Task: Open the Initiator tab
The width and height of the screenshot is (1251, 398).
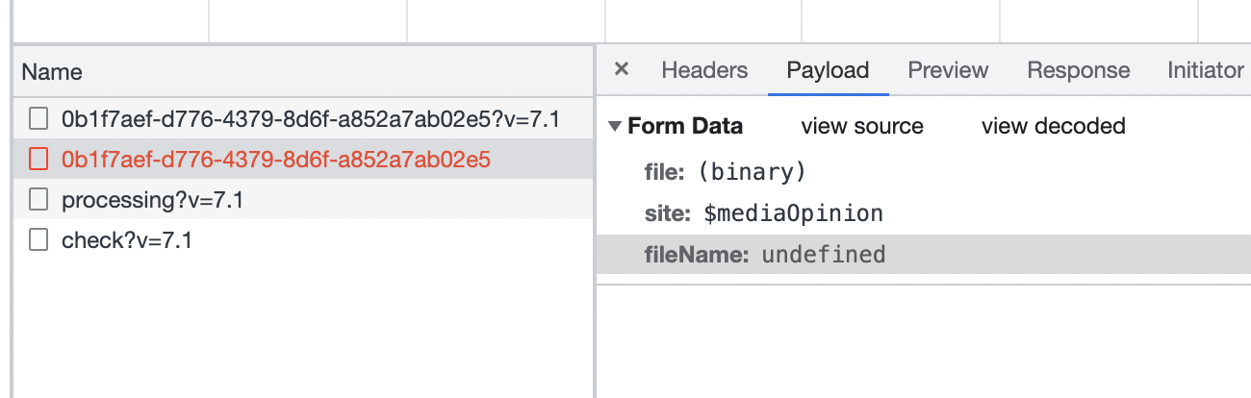Action: click(1205, 70)
